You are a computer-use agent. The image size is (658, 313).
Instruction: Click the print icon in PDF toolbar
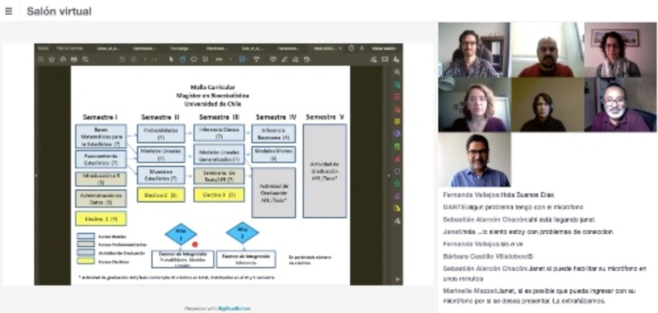(74, 59)
